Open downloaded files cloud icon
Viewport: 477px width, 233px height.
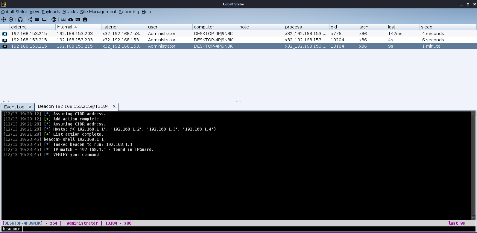[71, 19]
